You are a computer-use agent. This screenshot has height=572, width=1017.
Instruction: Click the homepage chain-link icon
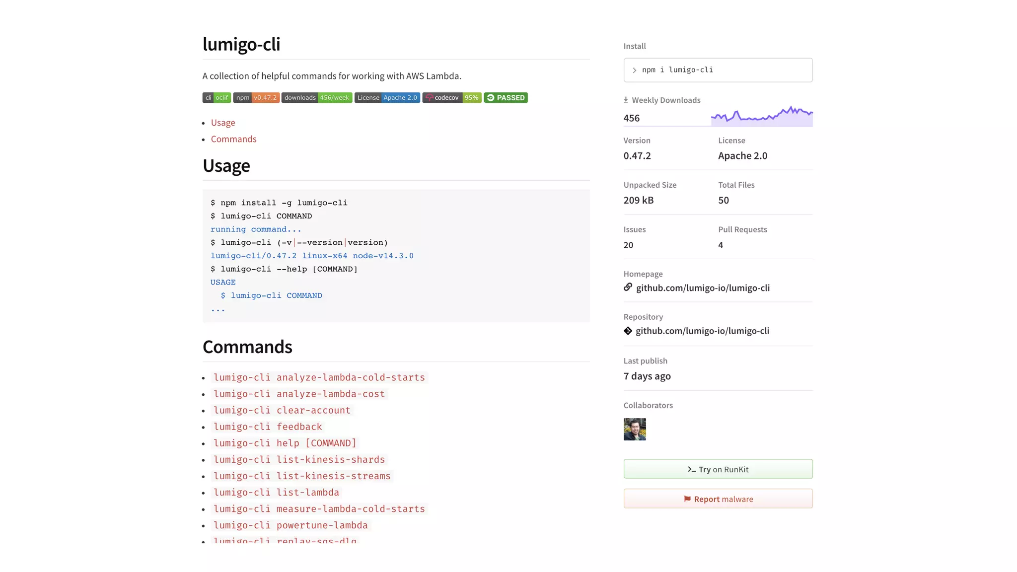(628, 287)
